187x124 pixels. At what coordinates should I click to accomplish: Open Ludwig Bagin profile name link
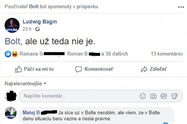point(40,22)
